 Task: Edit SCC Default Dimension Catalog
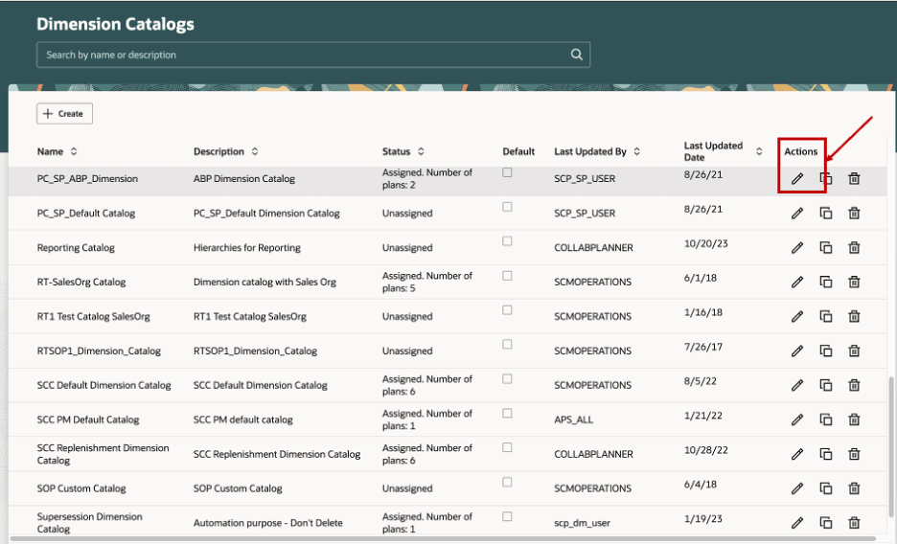click(x=797, y=385)
